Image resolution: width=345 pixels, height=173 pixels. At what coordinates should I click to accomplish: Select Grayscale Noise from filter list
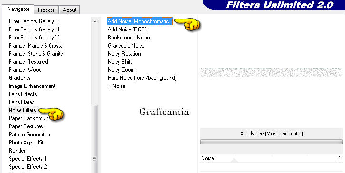pos(126,46)
